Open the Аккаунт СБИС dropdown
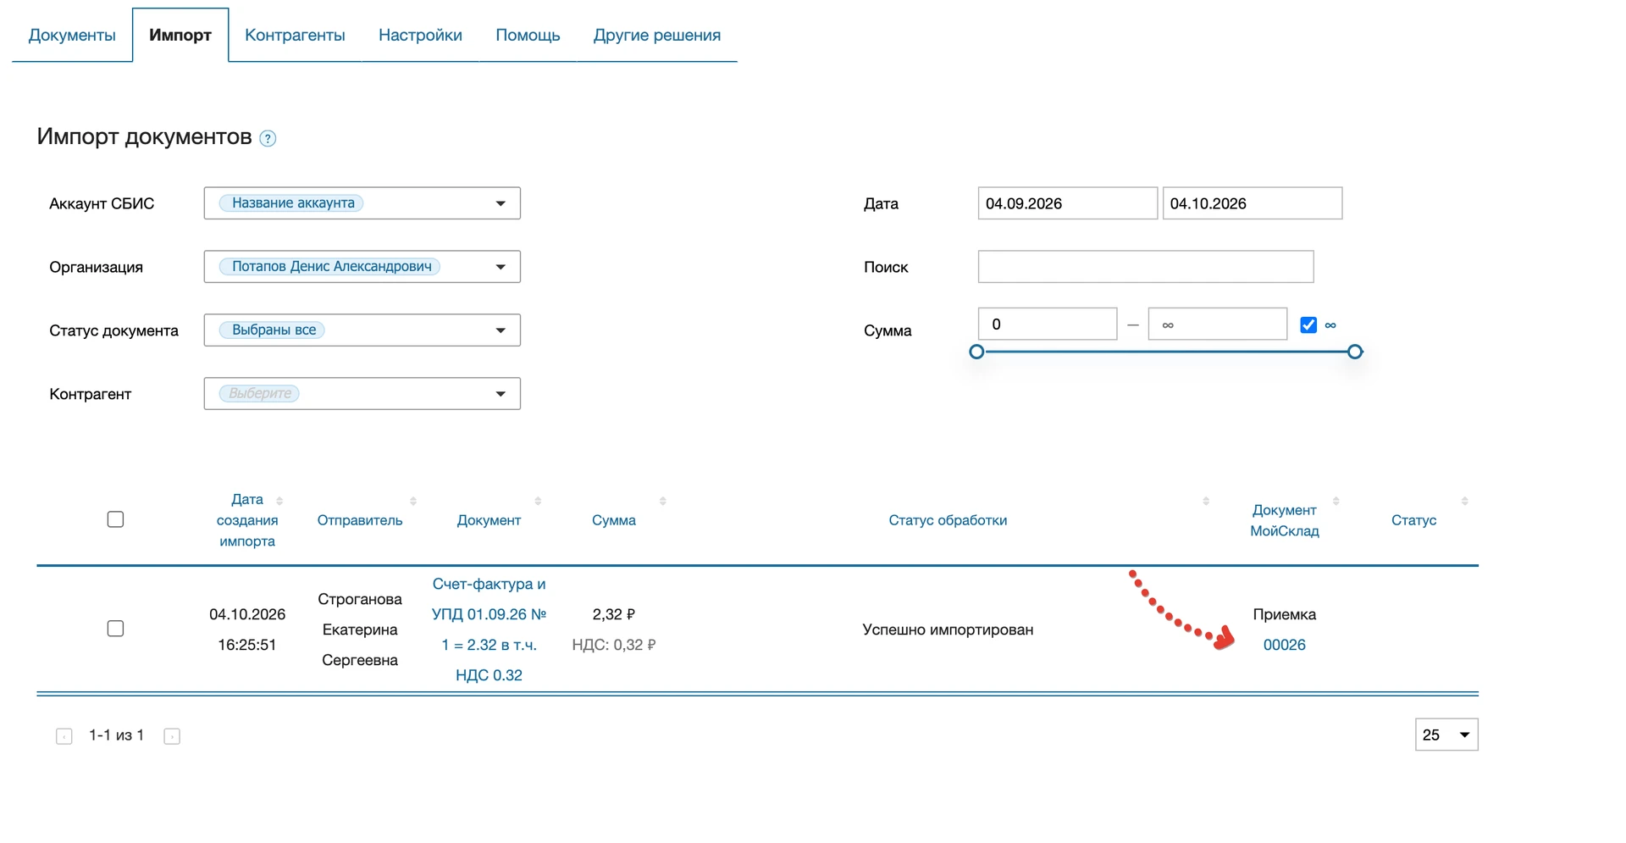 (x=362, y=203)
